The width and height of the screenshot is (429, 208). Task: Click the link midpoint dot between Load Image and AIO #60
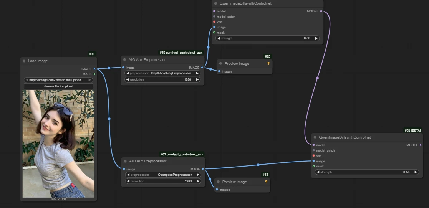pos(109,68)
